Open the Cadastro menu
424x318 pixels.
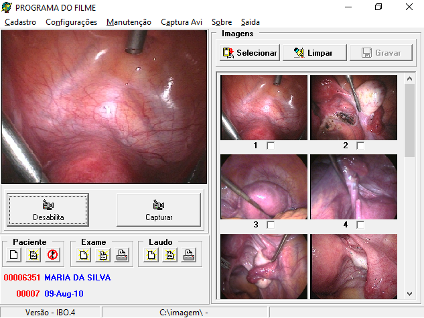20,22
